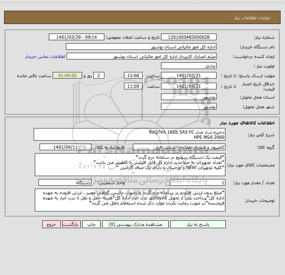Click the اولویت نیاز label

pyautogui.click(x=264, y=66)
